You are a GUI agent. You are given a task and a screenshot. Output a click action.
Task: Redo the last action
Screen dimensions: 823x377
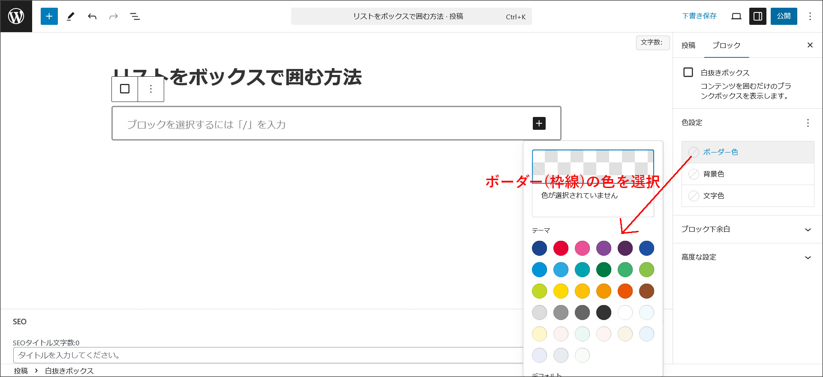coord(114,16)
